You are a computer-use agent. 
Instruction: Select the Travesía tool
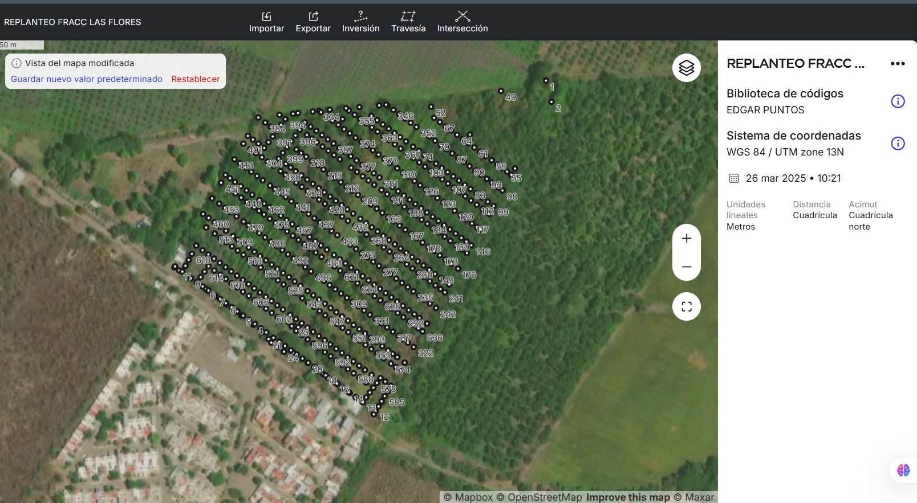pyautogui.click(x=408, y=22)
